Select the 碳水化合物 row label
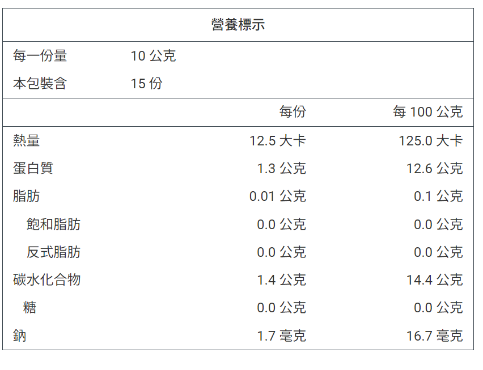 tap(46, 279)
